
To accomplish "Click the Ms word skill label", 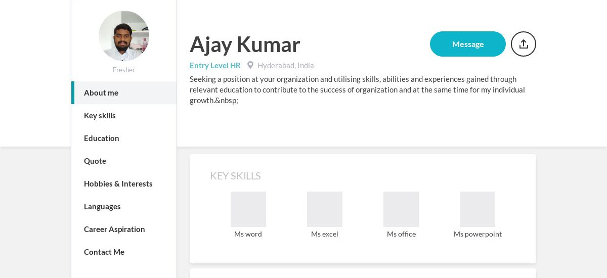I will click(x=248, y=234).
